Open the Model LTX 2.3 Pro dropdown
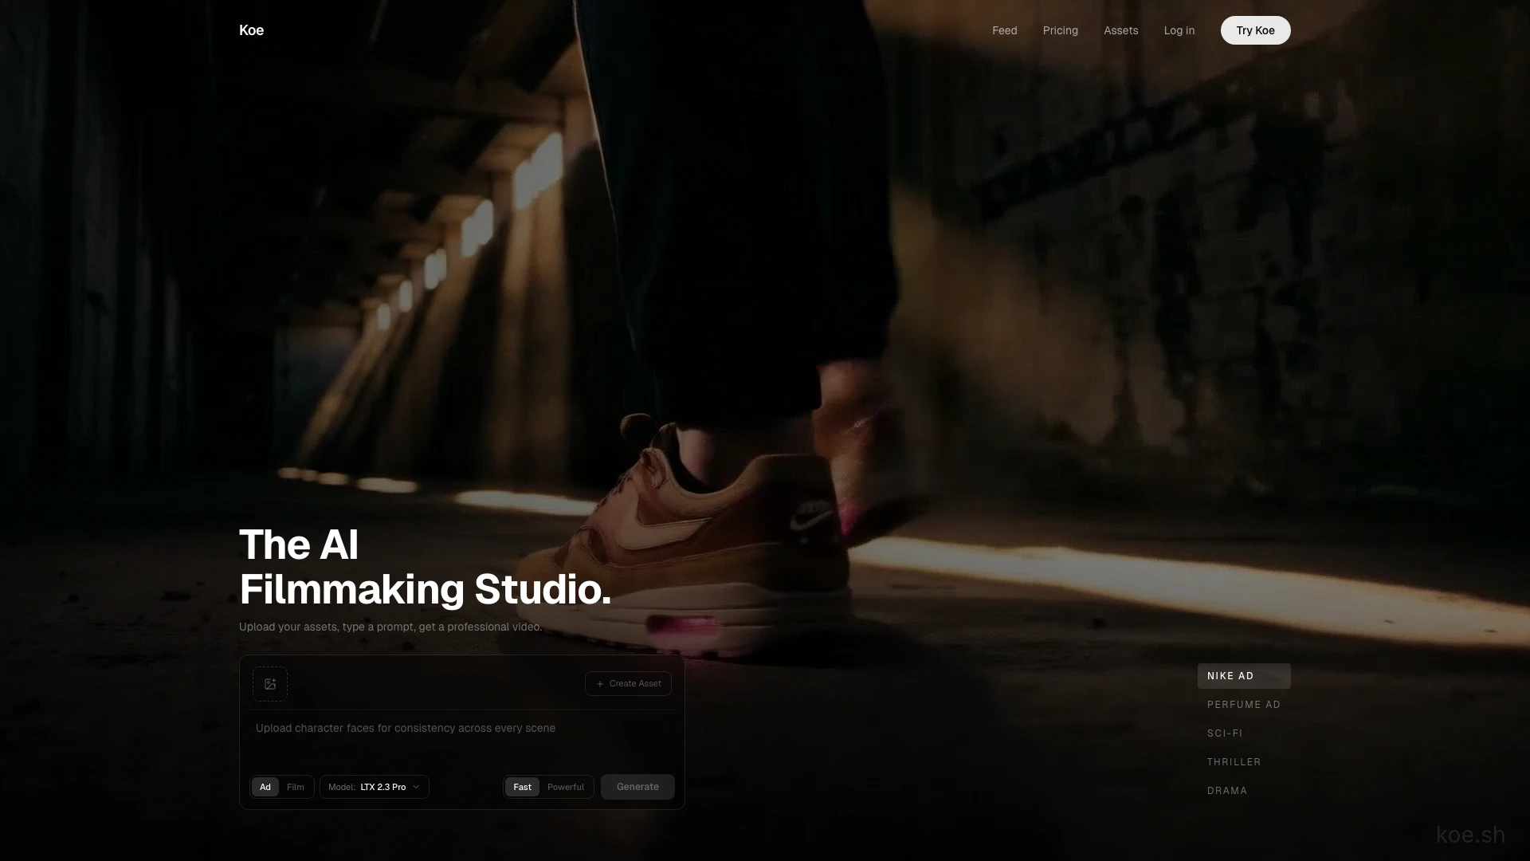This screenshot has height=861, width=1530. [x=375, y=787]
